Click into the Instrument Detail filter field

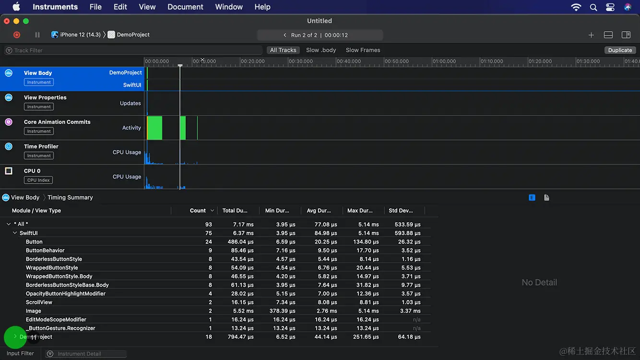coord(86,354)
